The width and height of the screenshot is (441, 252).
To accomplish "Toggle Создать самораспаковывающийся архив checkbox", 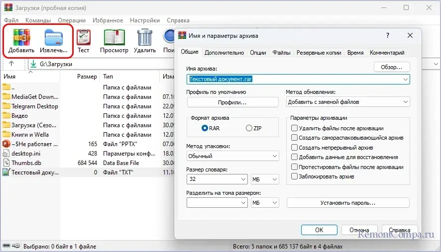I will [295, 138].
